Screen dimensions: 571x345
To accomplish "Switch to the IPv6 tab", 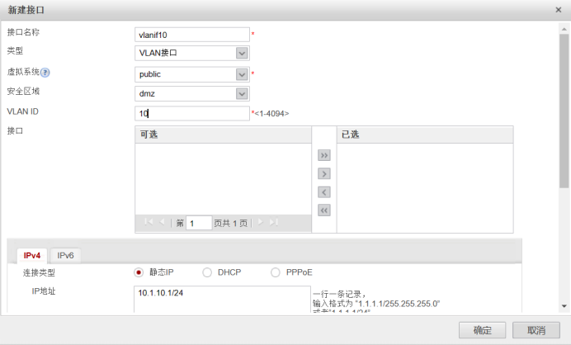I will tap(65, 255).
